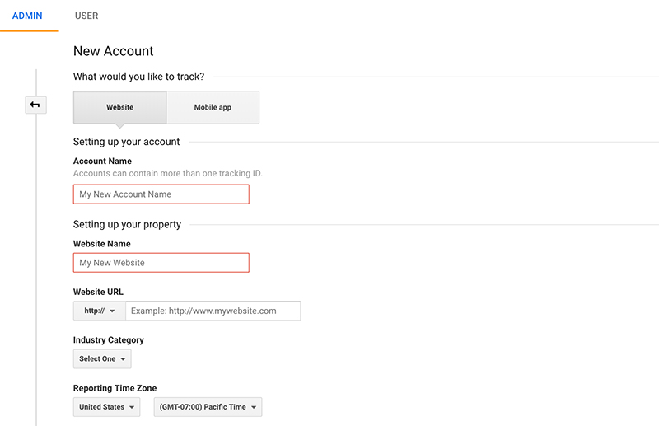The height and width of the screenshot is (426, 659).
Task: Click the Account Name label
Action: [102, 161]
